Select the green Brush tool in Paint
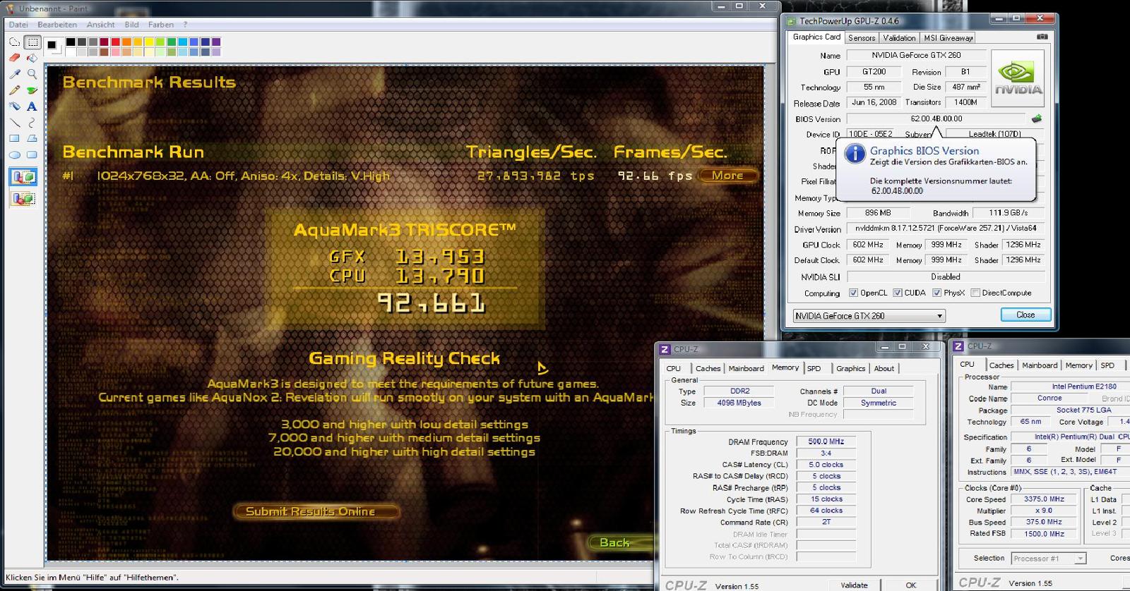Screen dimensions: 1130x591 click(32, 90)
